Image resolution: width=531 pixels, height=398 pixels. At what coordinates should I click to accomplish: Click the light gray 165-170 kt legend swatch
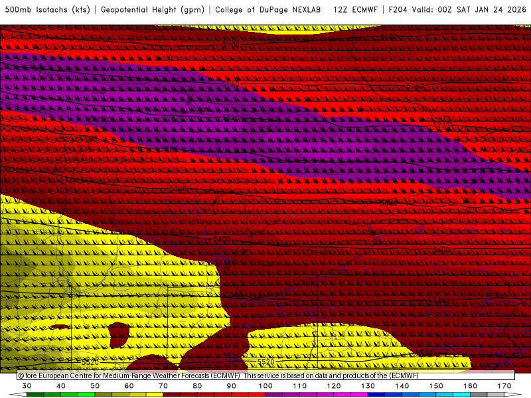[496, 395]
